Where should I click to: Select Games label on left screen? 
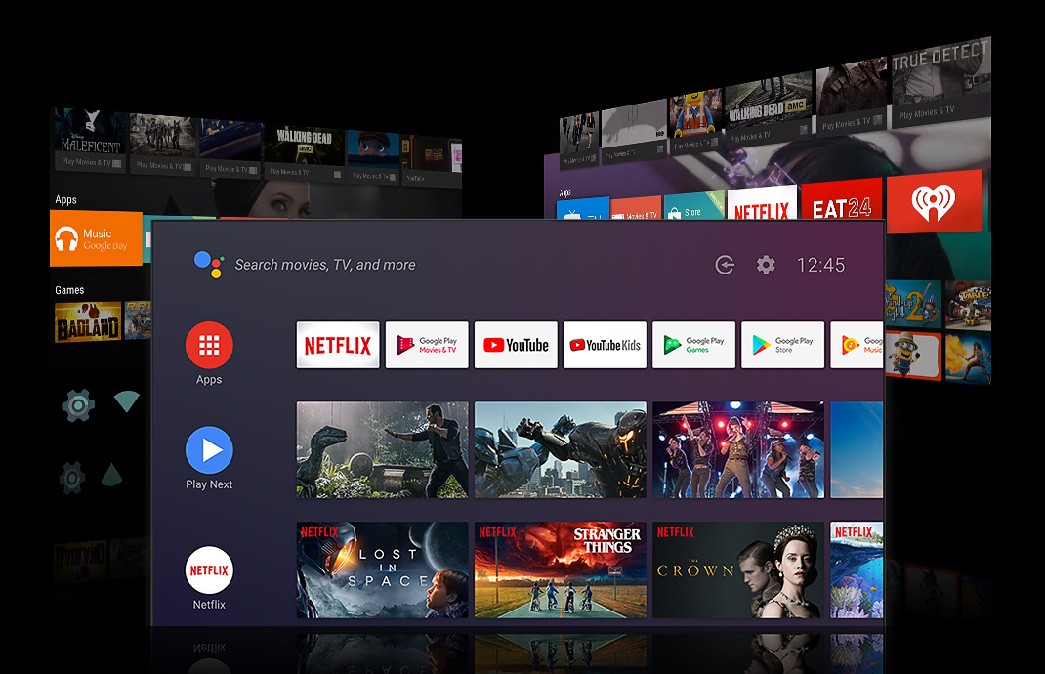point(69,290)
